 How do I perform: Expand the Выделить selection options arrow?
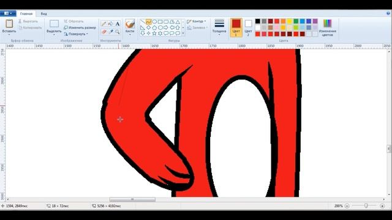[x=54, y=35]
